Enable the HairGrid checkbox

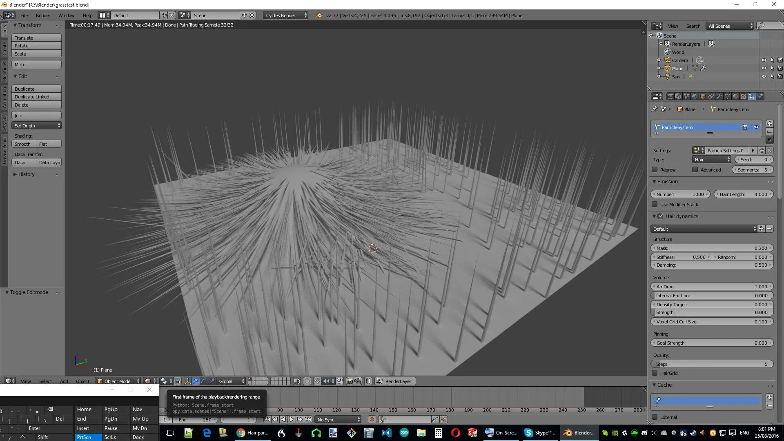[655, 373]
